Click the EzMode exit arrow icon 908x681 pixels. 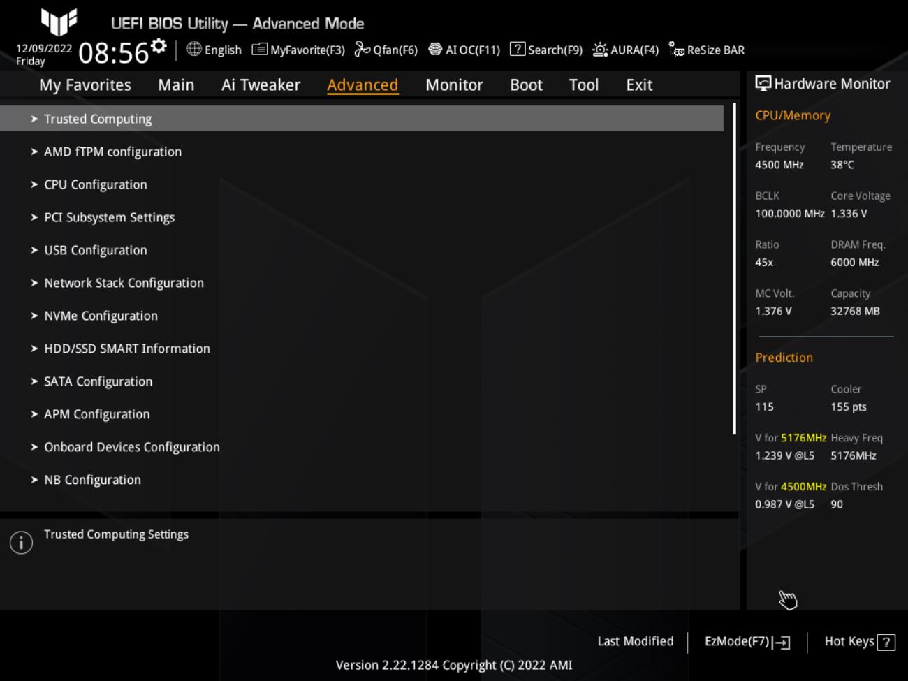pyautogui.click(x=782, y=643)
